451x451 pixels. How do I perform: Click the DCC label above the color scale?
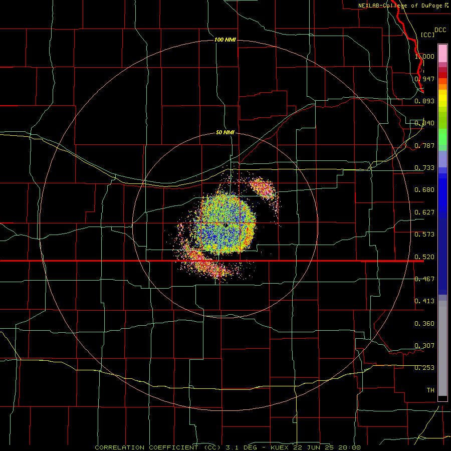440,30
